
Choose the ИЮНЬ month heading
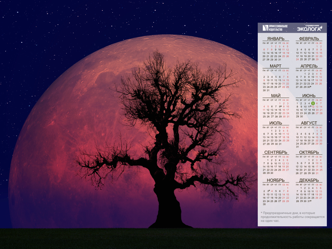point(309,96)
